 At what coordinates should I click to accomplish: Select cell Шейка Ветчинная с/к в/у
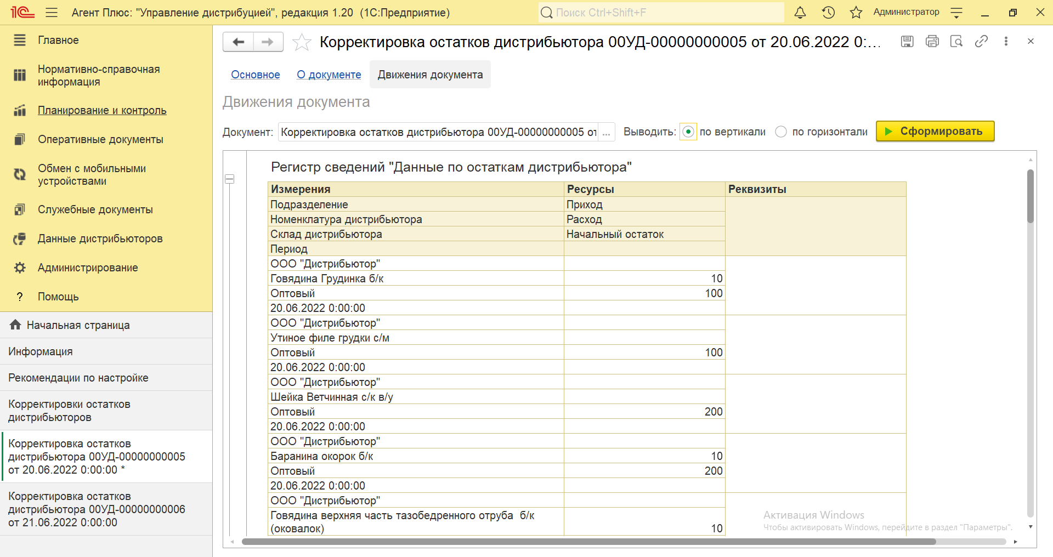(416, 397)
